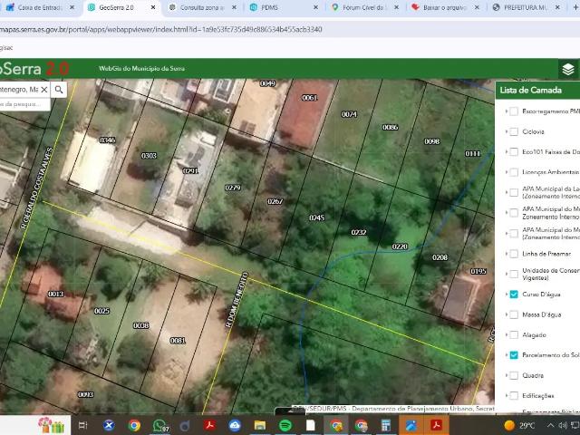580x435 pixels.
Task: Uncheck Parcelamento do Solo layer
Action: (x=514, y=355)
